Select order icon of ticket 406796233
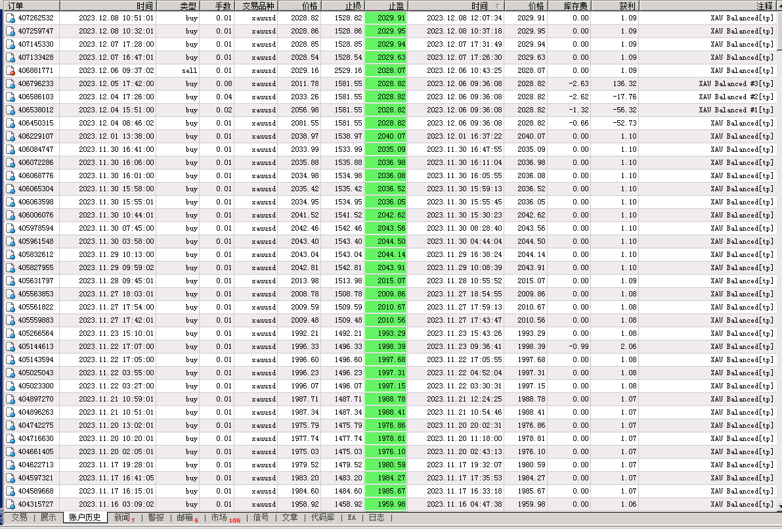 coord(10,83)
